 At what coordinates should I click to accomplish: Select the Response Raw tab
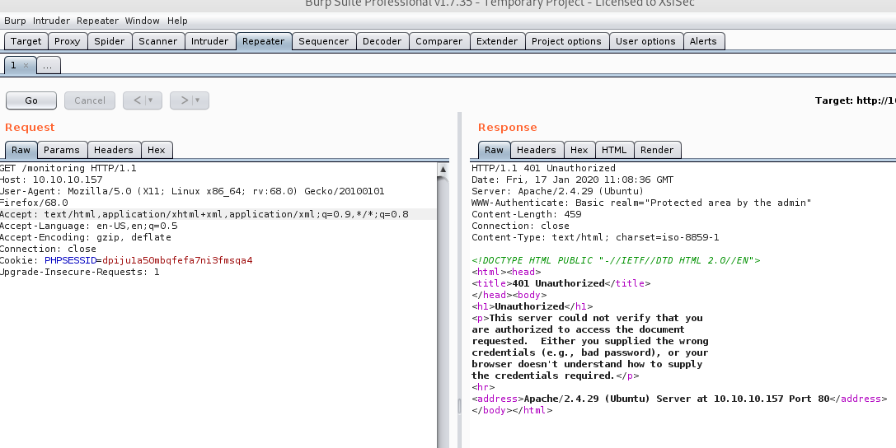pos(495,150)
